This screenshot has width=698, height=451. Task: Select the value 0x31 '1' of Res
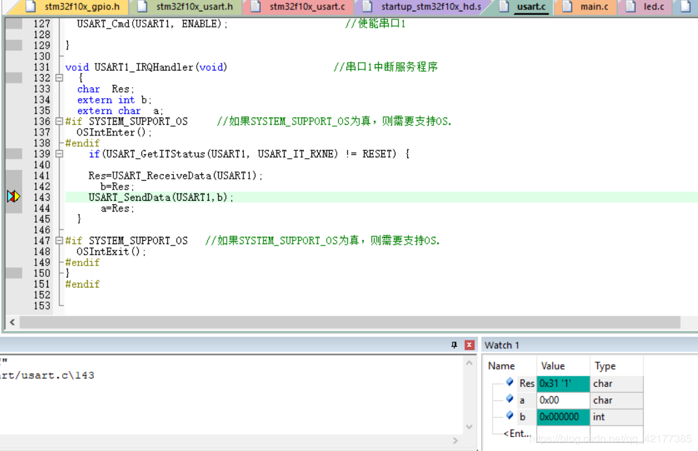562,384
